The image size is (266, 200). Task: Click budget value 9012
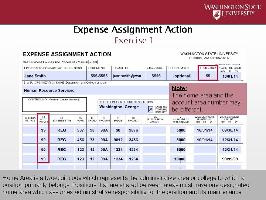[118, 140]
